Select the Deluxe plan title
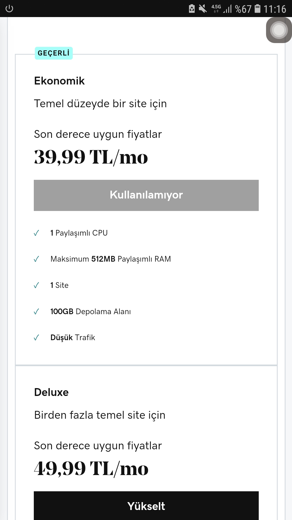This screenshot has width=292, height=520. point(51,392)
